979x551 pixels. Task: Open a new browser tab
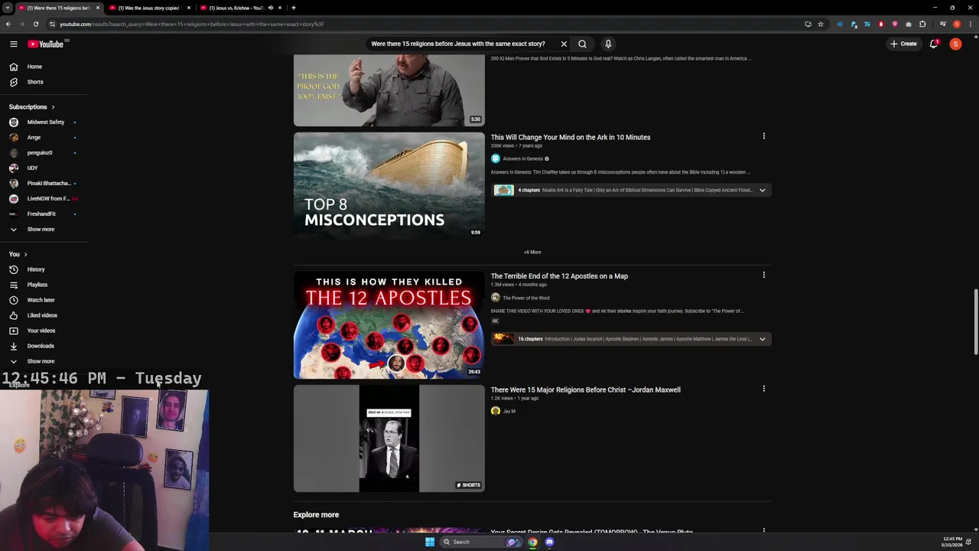click(x=294, y=8)
